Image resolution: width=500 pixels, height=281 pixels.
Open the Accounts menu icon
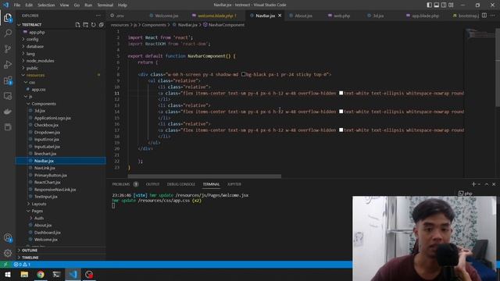(8, 237)
